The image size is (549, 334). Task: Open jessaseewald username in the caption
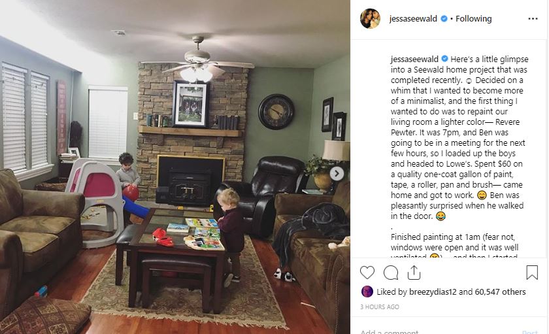(x=414, y=59)
